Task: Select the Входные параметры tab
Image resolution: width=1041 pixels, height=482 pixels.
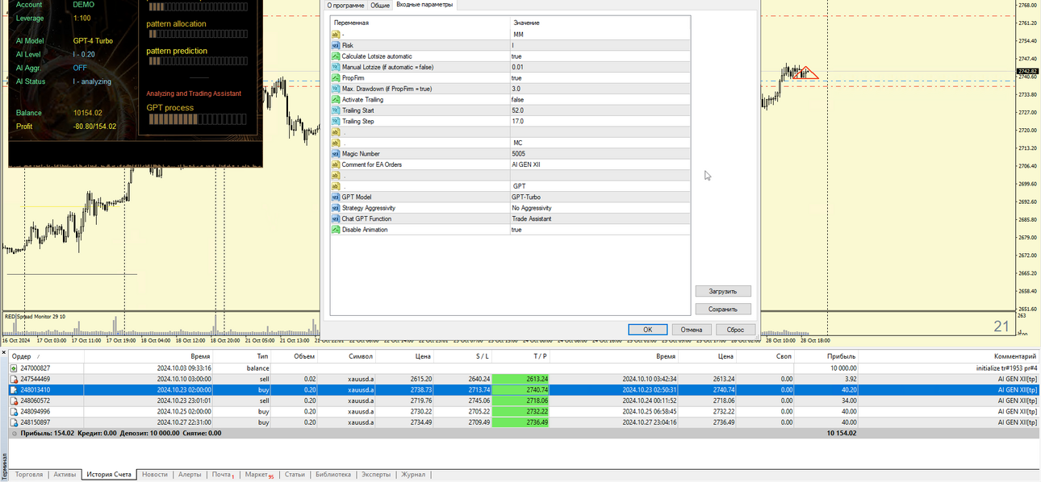Action: pyautogui.click(x=424, y=5)
